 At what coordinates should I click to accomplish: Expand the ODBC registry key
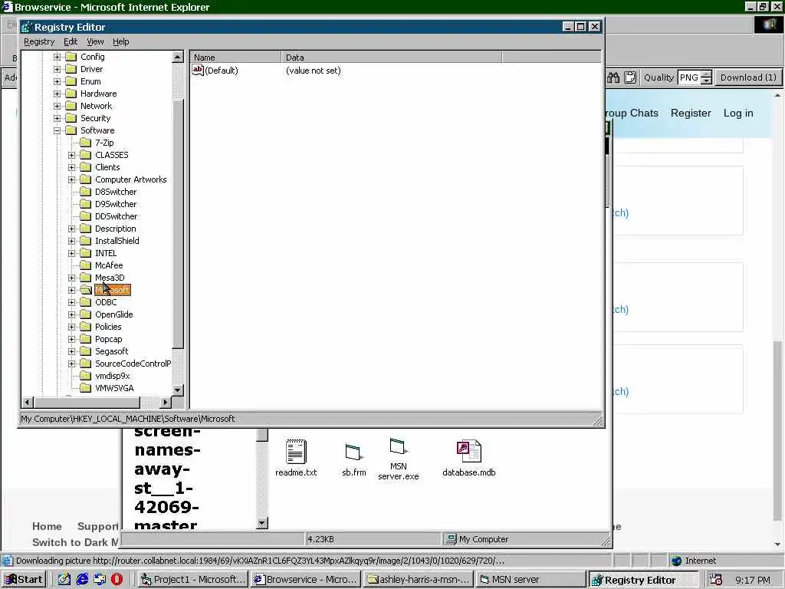point(71,302)
